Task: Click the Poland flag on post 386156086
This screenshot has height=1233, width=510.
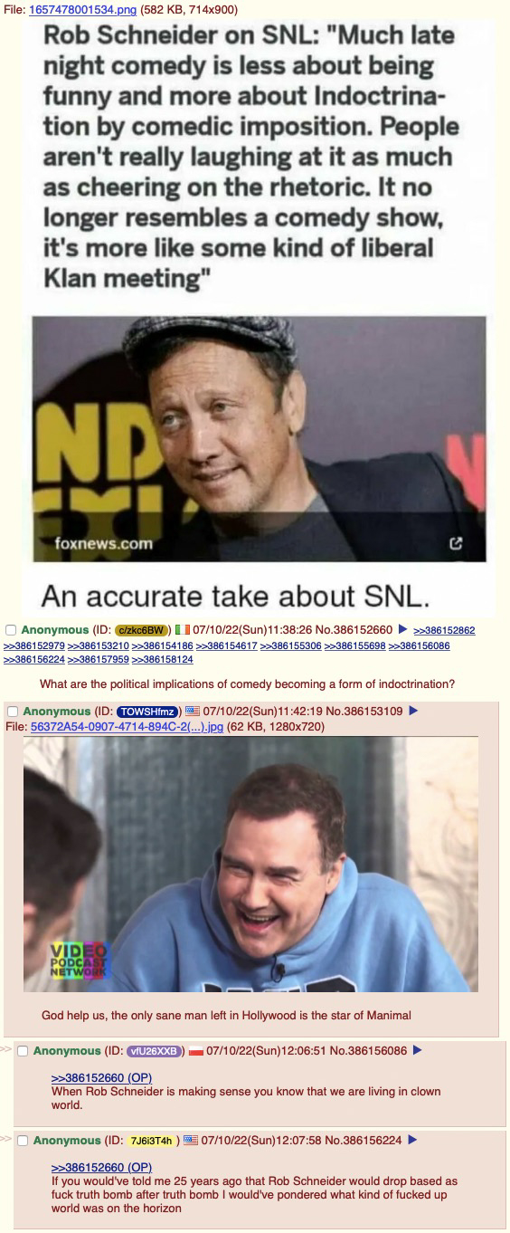Action: (196, 1051)
